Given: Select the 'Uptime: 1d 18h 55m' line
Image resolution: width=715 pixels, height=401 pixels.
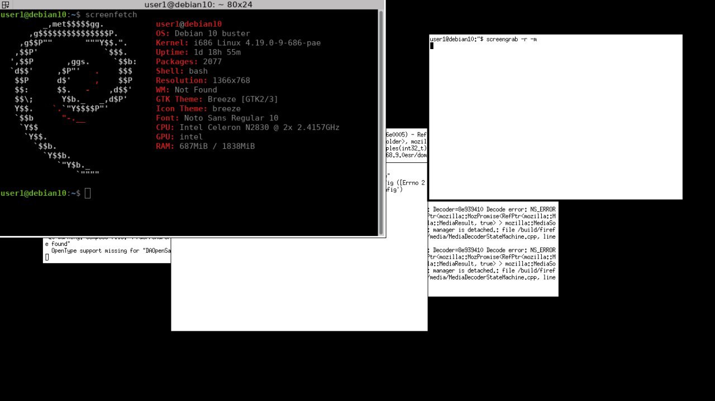Looking at the screenshot, I should tap(198, 52).
